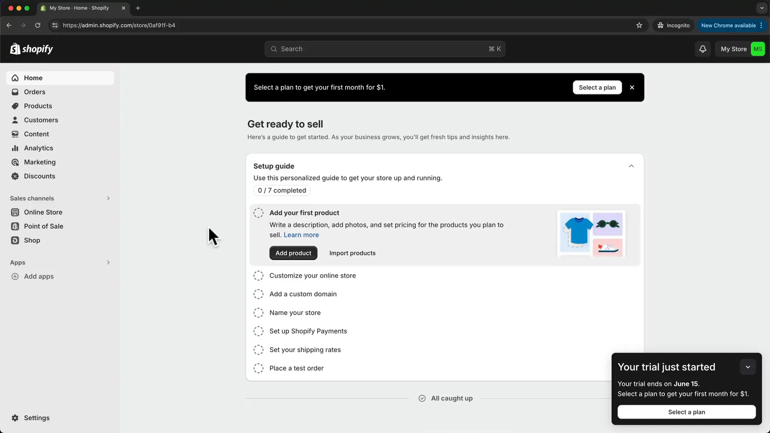Expand the Sales channels section
770x433 pixels.
pos(108,198)
